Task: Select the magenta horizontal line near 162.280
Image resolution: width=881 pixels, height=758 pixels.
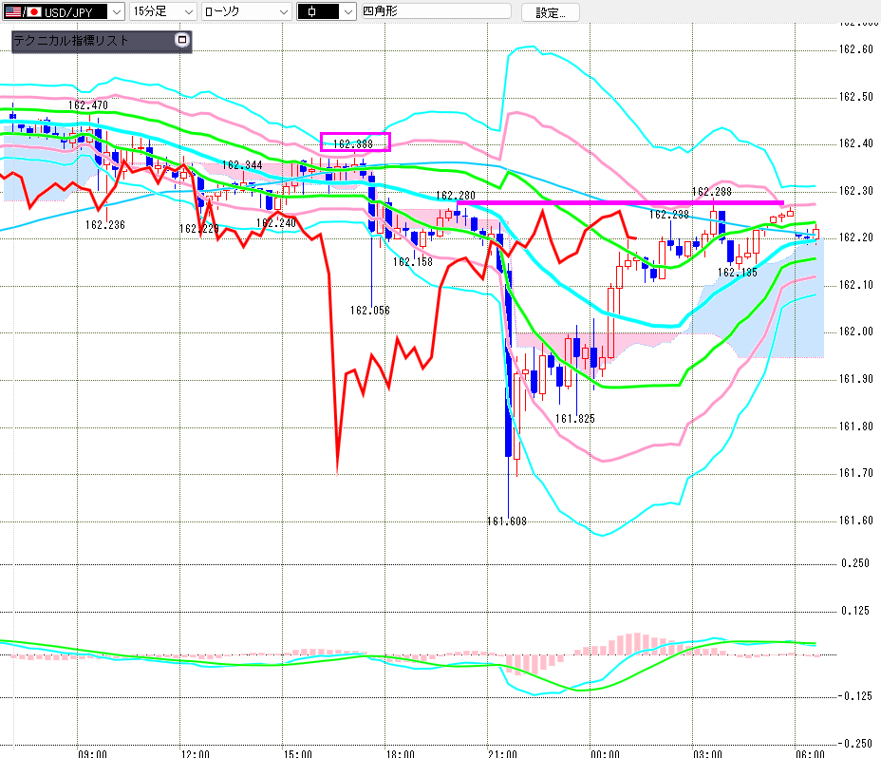Action: point(619,202)
